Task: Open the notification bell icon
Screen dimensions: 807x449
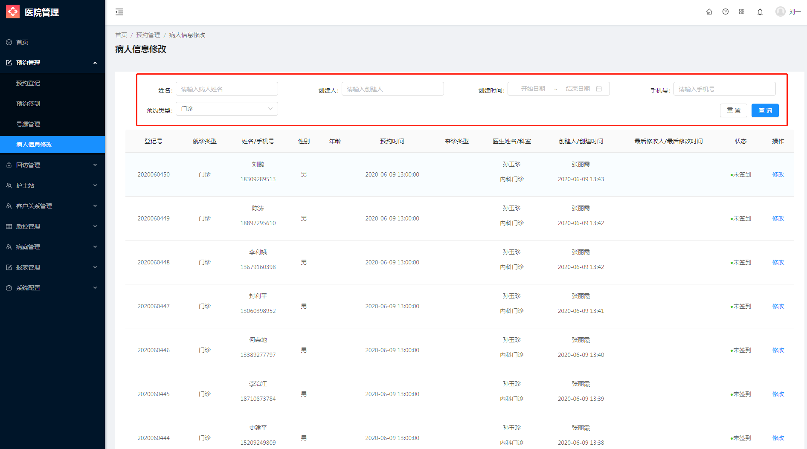Action: (760, 12)
